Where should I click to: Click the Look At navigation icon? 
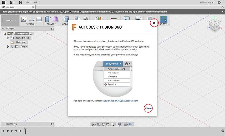pos(98,124)
